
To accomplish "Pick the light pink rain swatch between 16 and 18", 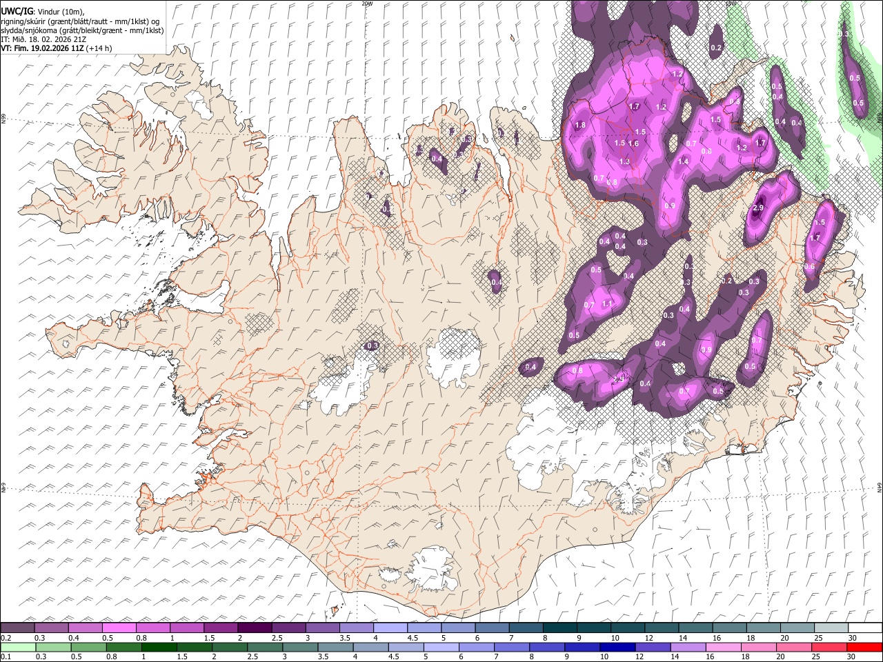I will coord(724,647).
